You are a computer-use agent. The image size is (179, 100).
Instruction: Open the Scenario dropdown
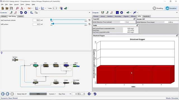point(52,94)
